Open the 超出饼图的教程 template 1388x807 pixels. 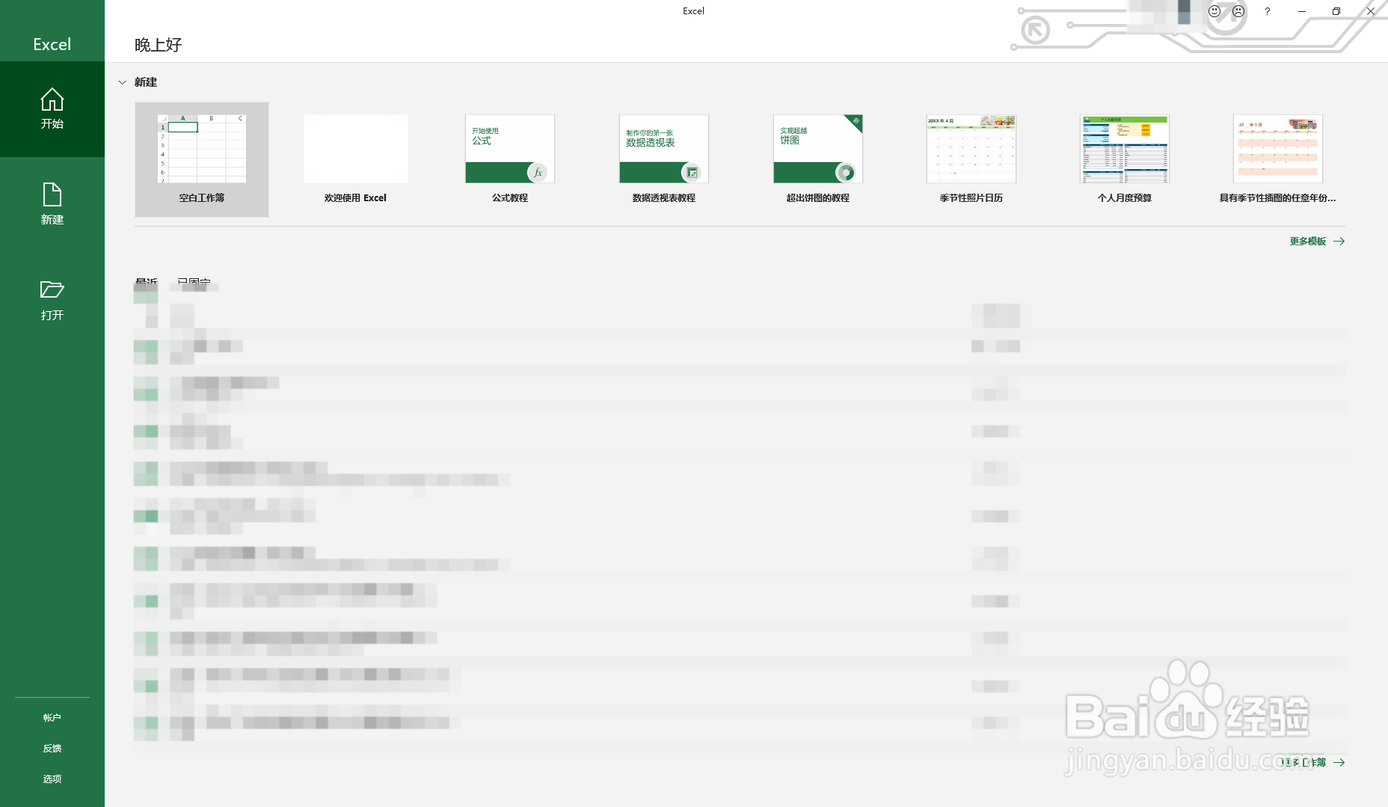click(818, 159)
